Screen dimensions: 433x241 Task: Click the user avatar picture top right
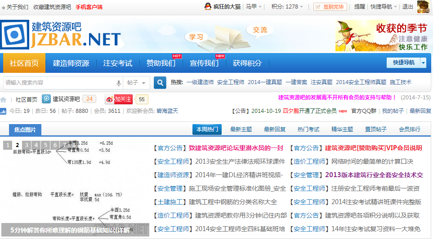tap(424, 7)
